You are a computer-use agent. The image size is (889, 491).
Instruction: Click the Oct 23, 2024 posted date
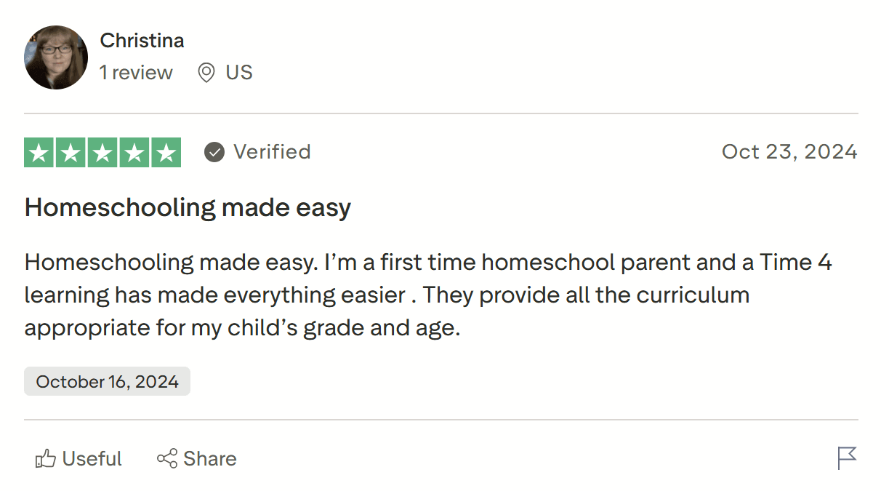pos(789,151)
